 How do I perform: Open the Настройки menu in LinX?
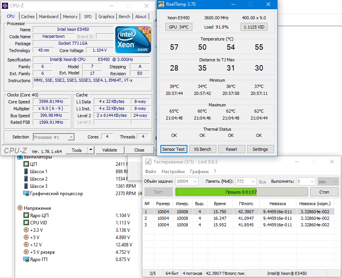[x=173, y=171]
